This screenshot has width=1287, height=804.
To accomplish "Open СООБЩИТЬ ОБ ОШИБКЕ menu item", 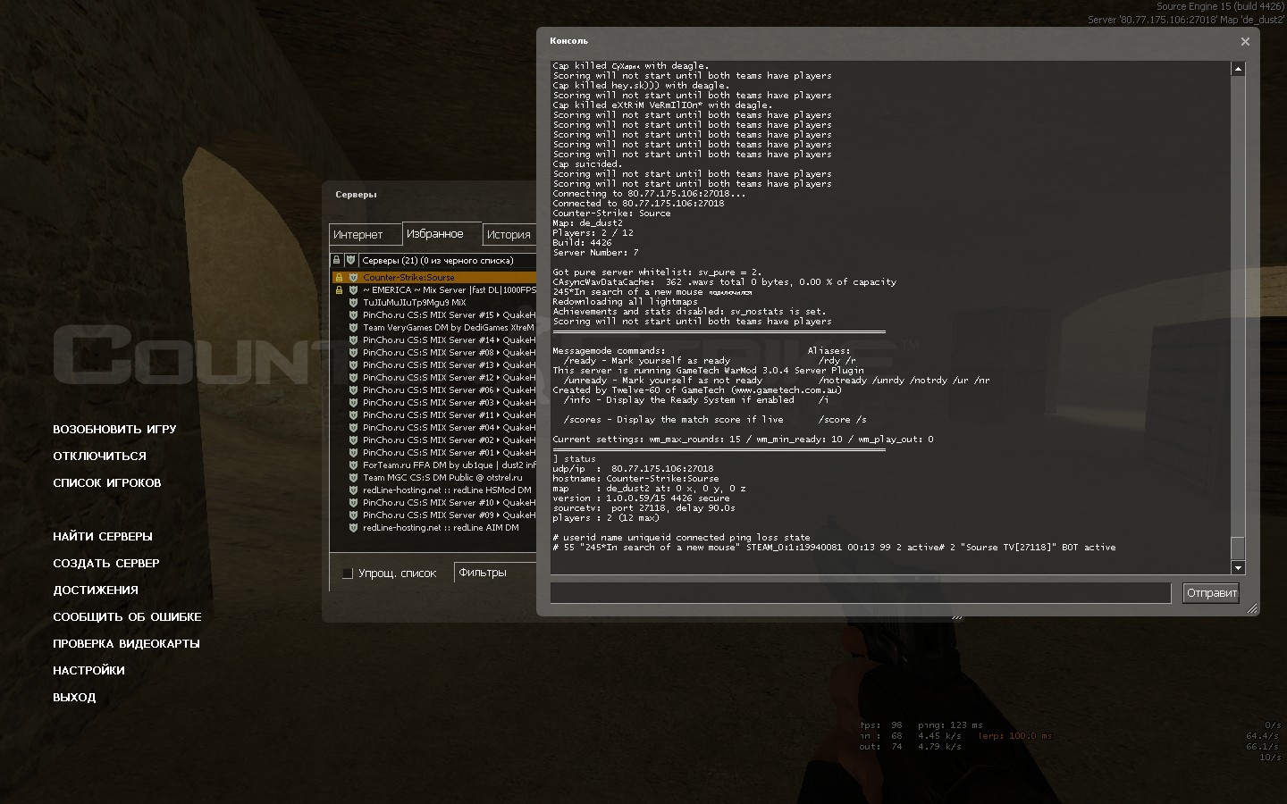I will click(x=127, y=617).
